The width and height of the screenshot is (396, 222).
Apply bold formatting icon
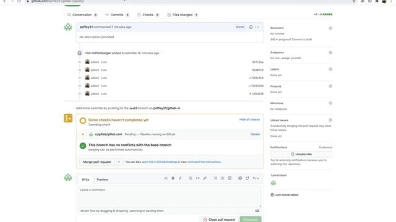tap(173, 178)
